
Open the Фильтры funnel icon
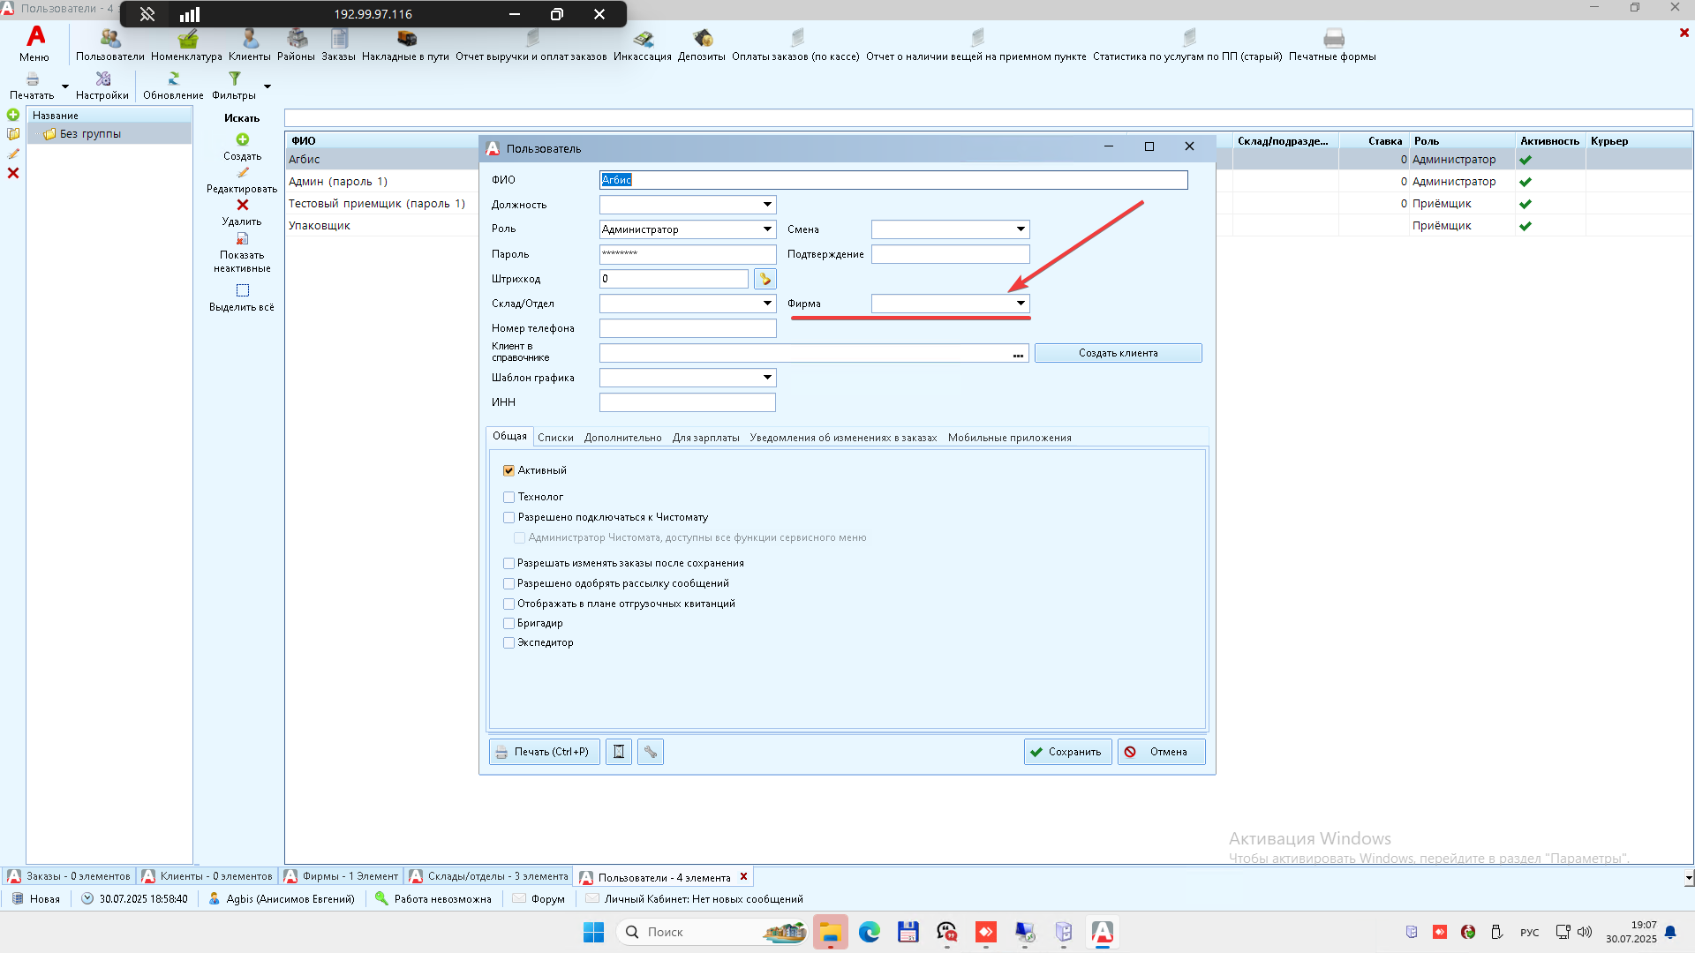234,79
